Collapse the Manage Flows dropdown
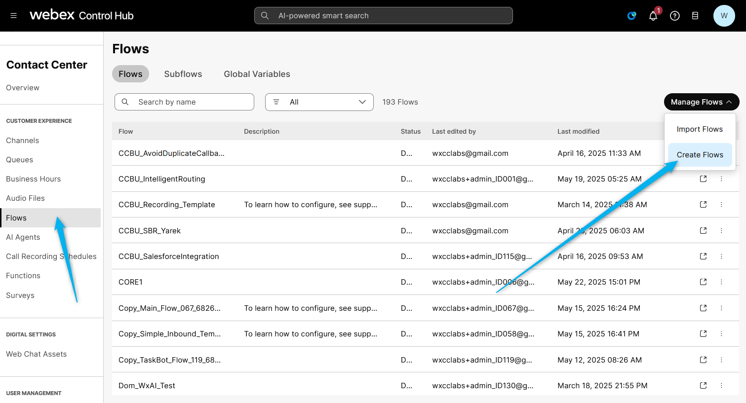Image resolution: width=746 pixels, height=403 pixels. click(x=701, y=102)
